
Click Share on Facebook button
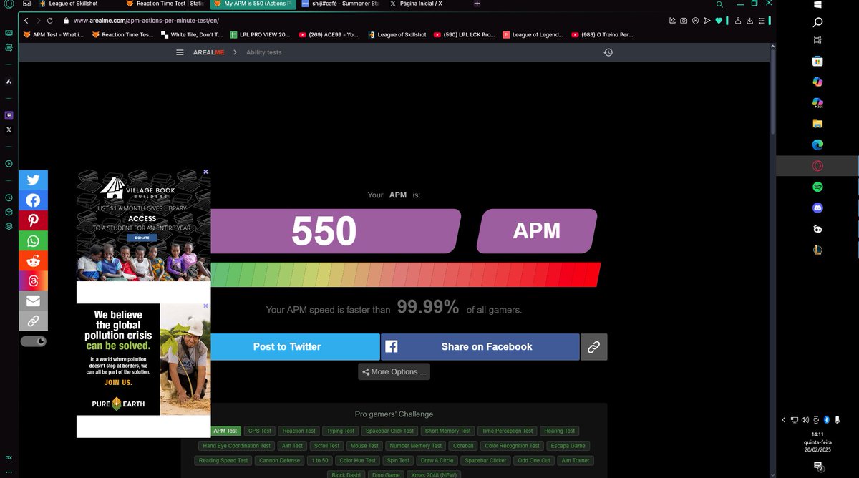[480, 346]
